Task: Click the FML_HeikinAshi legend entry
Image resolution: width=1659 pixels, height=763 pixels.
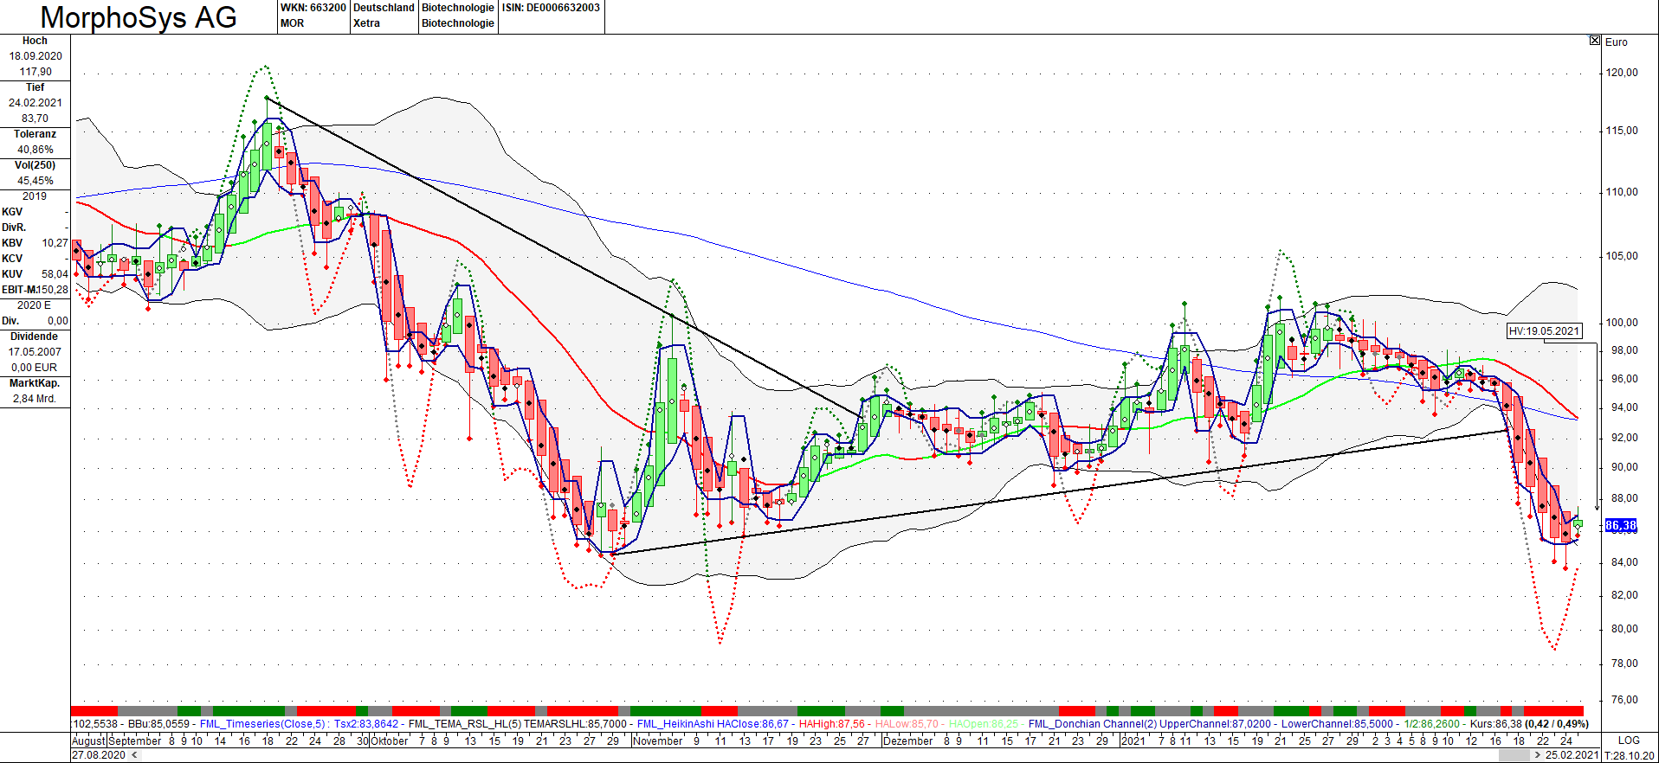Action: (x=675, y=724)
